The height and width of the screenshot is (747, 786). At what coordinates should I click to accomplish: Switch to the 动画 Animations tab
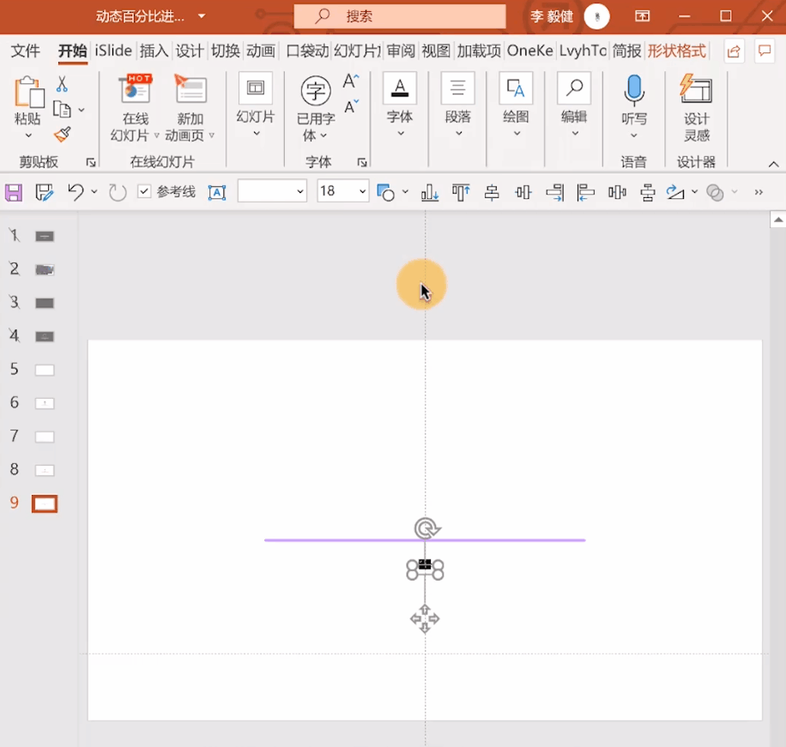click(261, 51)
